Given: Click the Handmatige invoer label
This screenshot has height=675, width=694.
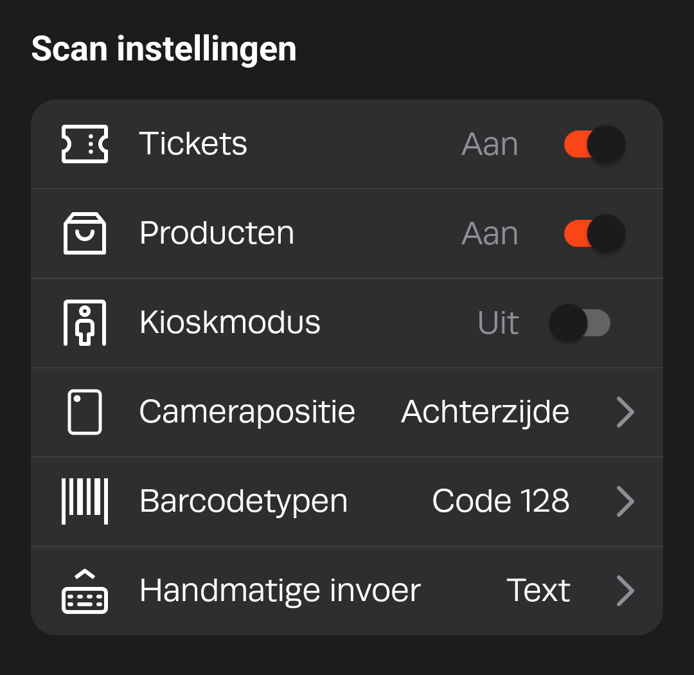Looking at the screenshot, I should pos(280,591).
